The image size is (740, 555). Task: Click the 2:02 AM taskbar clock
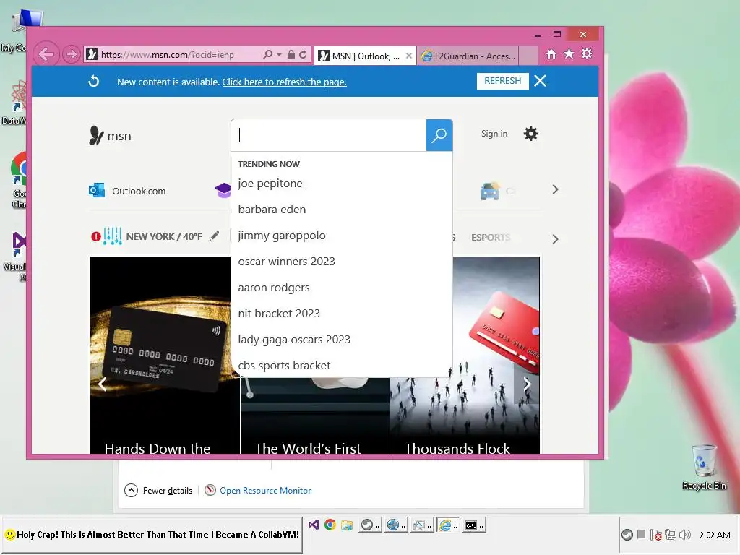(715, 535)
